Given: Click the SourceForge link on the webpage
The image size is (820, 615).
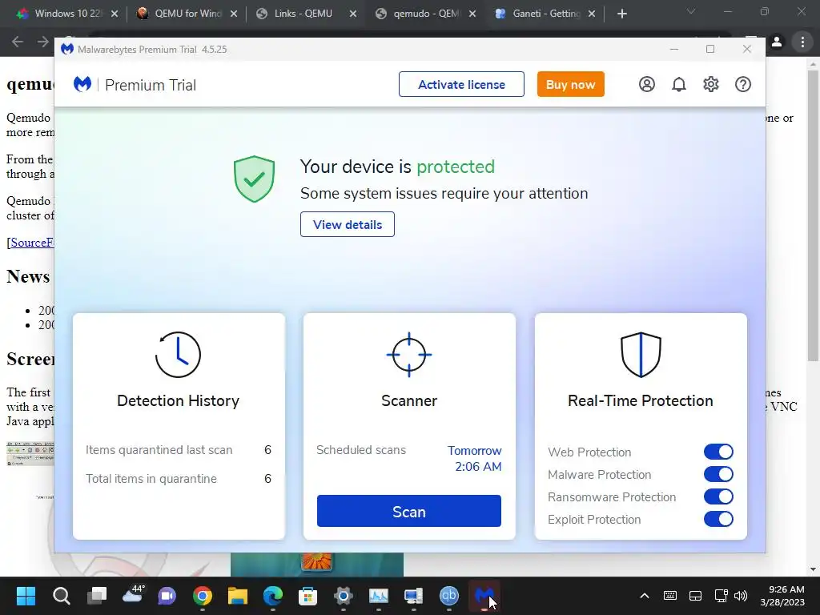Looking at the screenshot, I should click(32, 243).
